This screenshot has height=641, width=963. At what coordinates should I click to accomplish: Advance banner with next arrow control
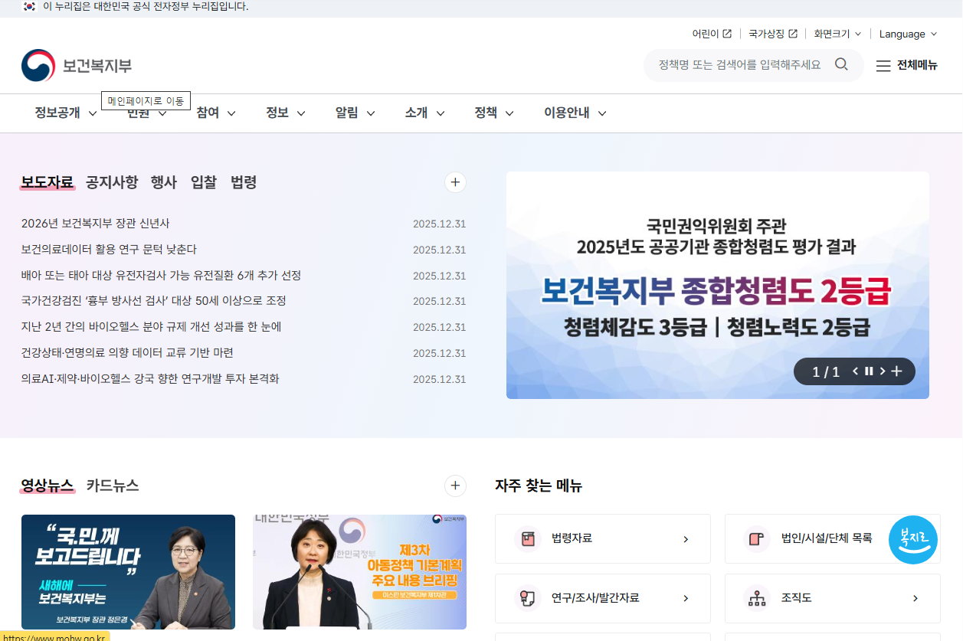coord(882,371)
